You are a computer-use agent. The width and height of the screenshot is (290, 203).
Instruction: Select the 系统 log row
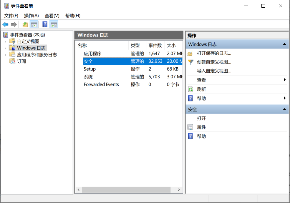(x=132, y=77)
